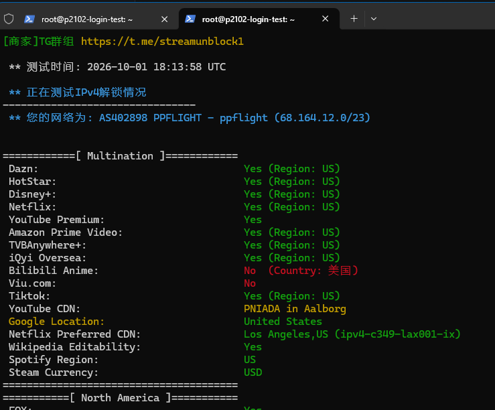495x410 pixels.
Task: Click the Bilibili Anime label
Action: pyautogui.click(x=54, y=271)
